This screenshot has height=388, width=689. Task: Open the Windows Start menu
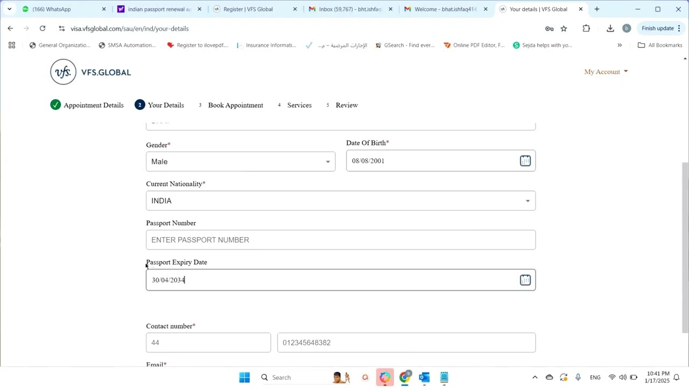(x=244, y=377)
